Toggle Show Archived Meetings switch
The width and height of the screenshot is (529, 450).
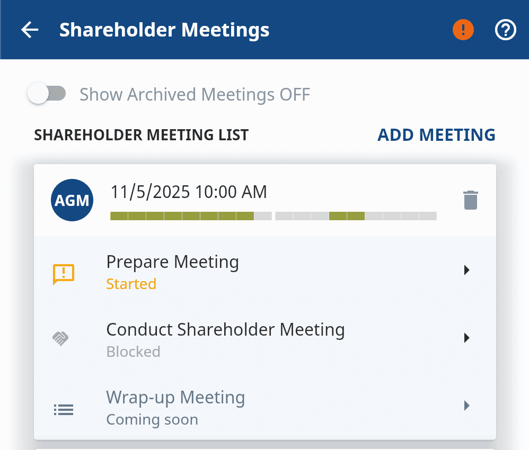pos(47,94)
